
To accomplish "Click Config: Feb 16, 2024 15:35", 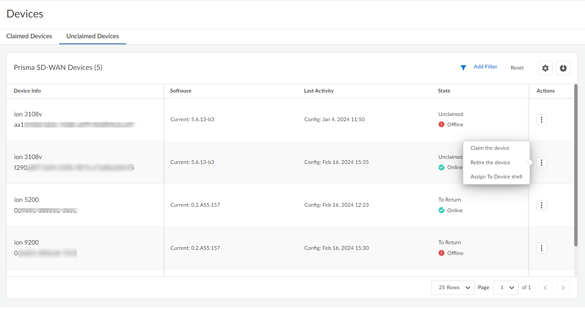I will point(336,162).
